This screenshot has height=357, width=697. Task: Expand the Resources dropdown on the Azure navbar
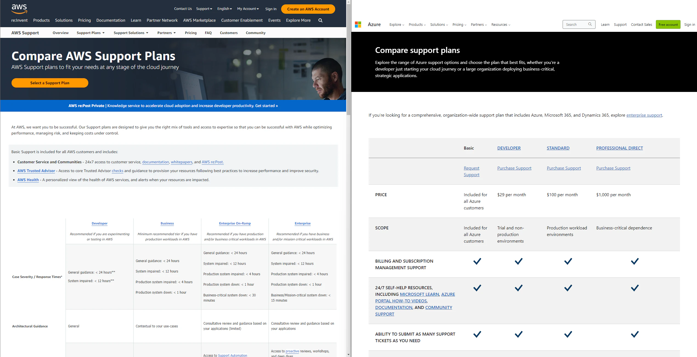click(500, 24)
